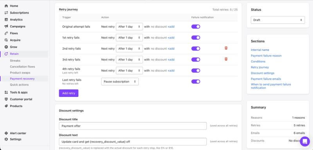Click the Acquire icon in sidebar

6,40
